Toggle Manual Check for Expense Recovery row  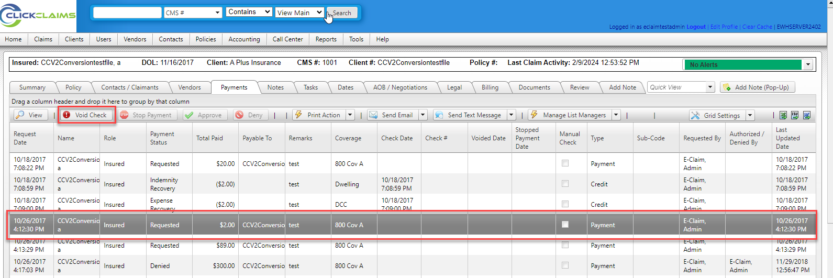[565, 204]
